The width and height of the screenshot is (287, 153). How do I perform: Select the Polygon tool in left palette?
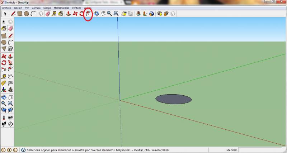click(4, 49)
